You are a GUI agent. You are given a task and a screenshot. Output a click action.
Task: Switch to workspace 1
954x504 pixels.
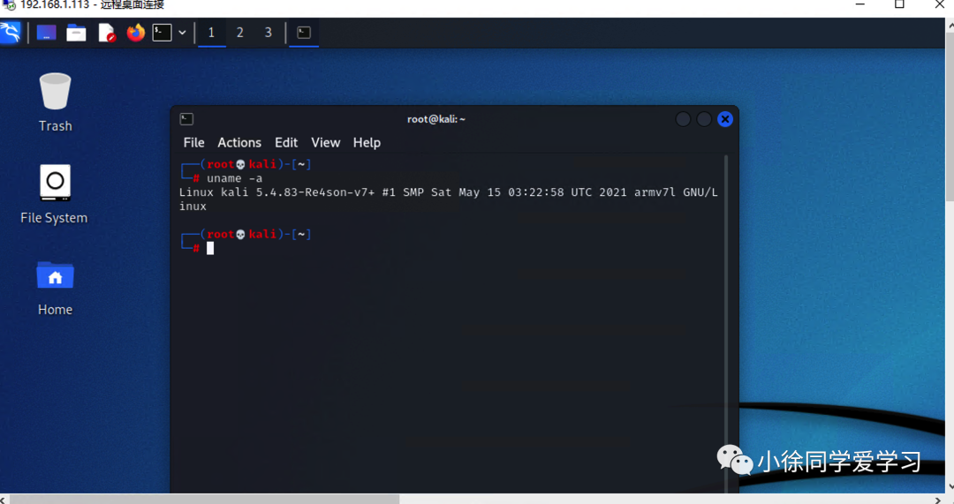click(x=211, y=33)
